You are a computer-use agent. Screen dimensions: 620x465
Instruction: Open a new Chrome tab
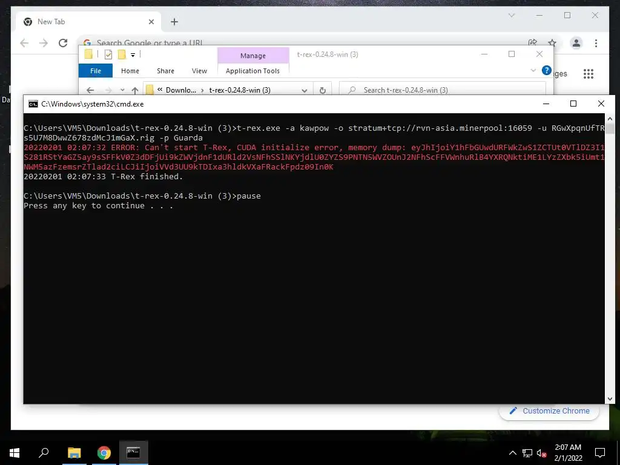pos(174,22)
